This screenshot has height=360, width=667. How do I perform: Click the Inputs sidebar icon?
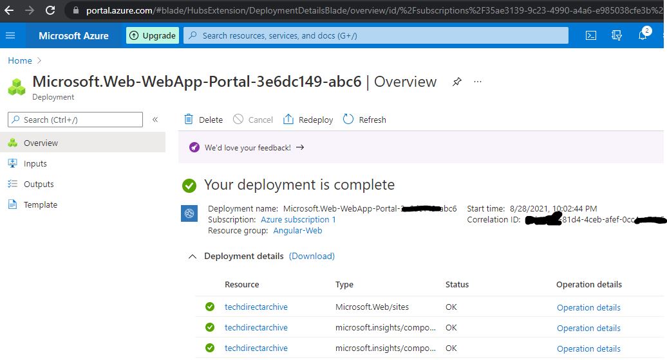click(x=13, y=163)
